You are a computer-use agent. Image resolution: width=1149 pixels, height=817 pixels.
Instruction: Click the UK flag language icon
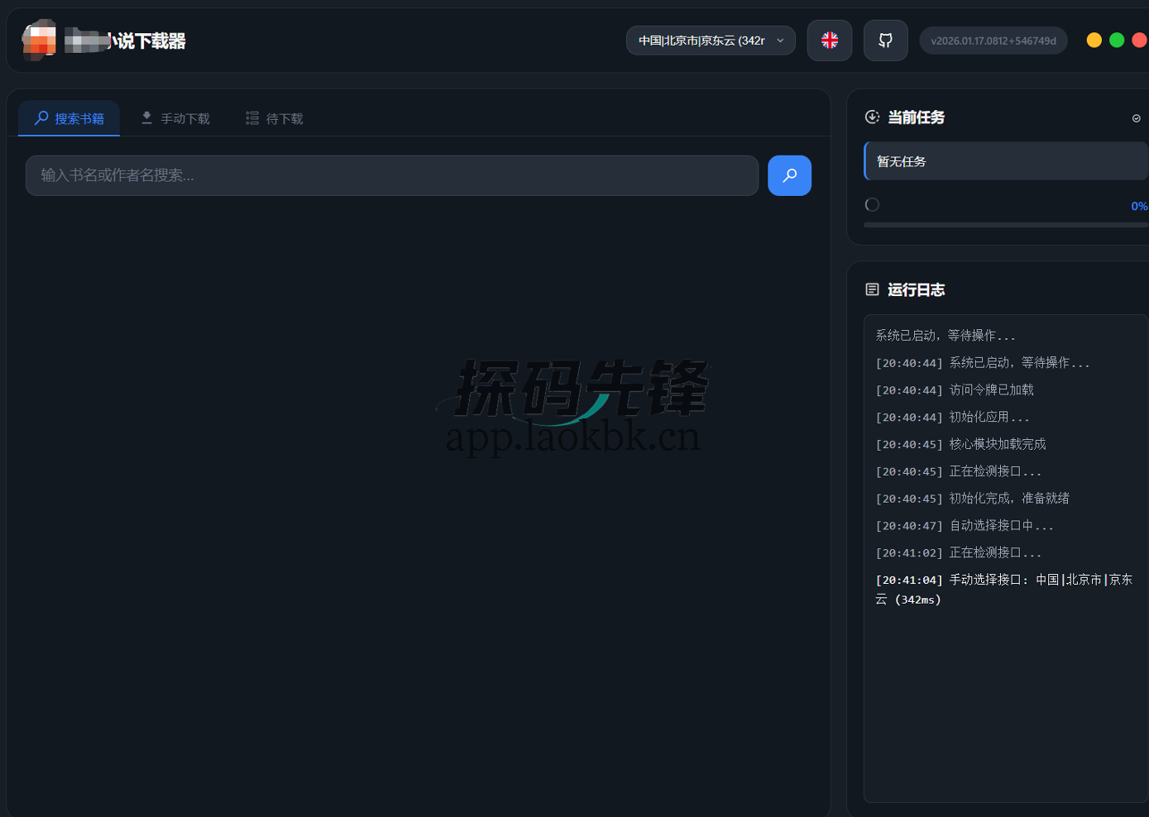(829, 40)
